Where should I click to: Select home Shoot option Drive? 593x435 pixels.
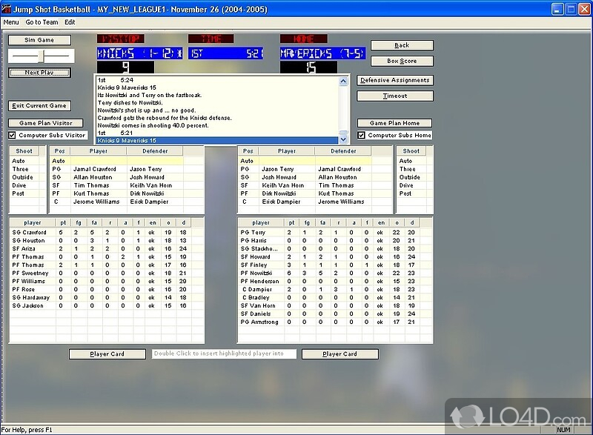click(x=406, y=185)
